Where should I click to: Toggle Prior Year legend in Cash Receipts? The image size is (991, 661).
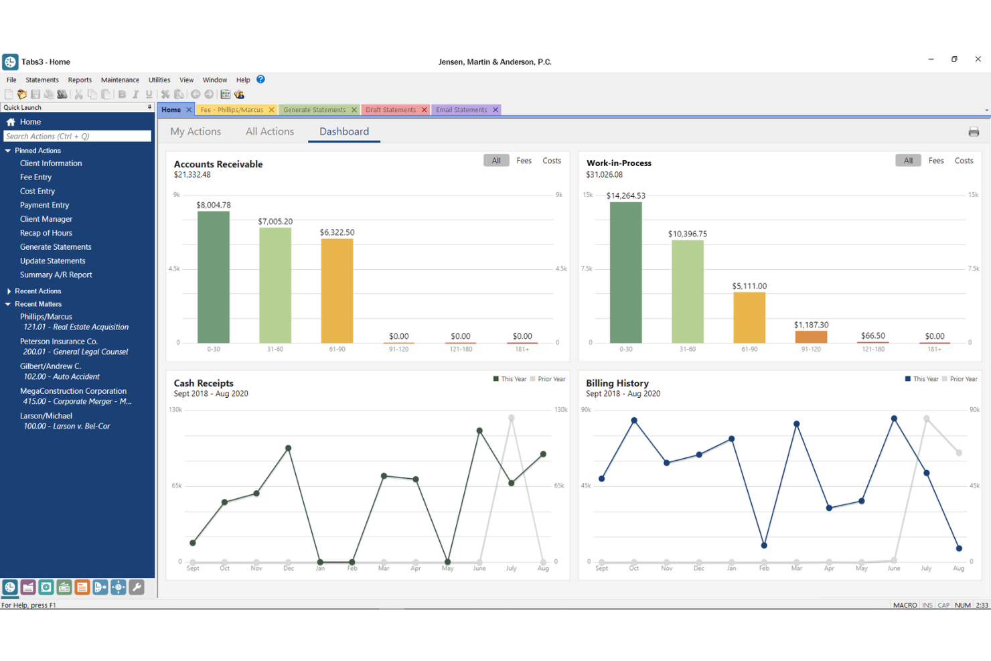[x=548, y=379]
